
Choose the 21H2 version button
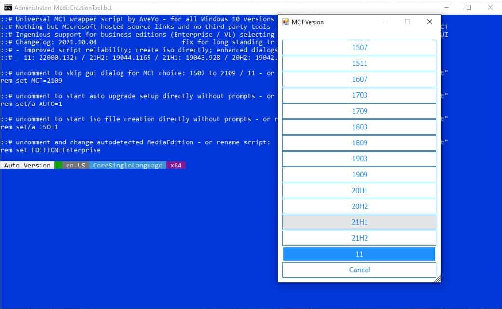tap(359, 238)
